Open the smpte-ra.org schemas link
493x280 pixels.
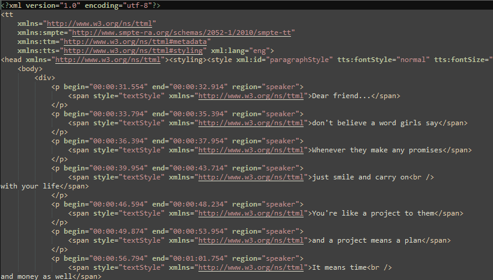point(182,33)
